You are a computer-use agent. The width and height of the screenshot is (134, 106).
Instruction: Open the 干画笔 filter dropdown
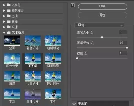pos(99,25)
